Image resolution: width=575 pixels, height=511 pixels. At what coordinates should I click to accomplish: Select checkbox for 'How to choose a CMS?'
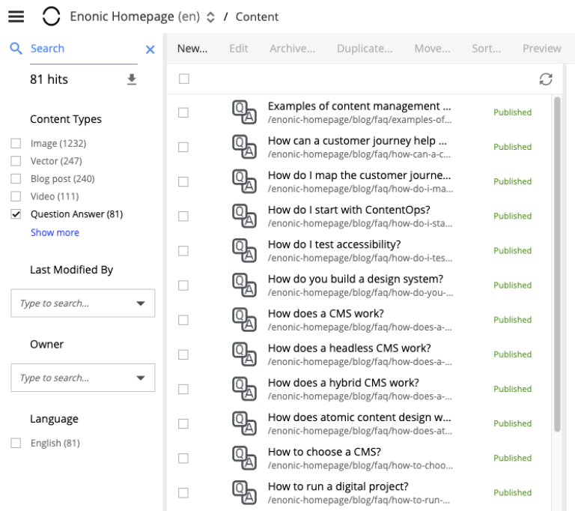click(183, 458)
